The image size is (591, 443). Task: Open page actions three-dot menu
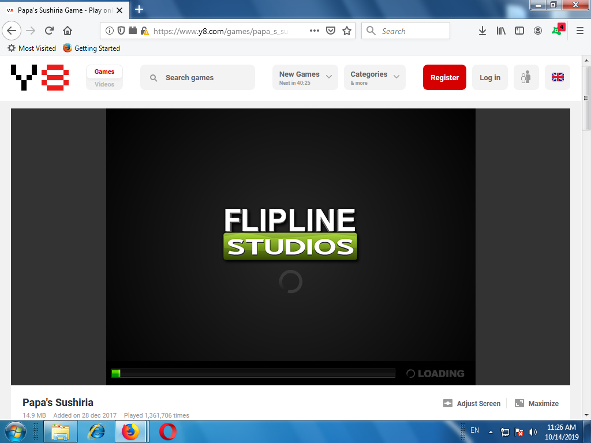pos(315,31)
